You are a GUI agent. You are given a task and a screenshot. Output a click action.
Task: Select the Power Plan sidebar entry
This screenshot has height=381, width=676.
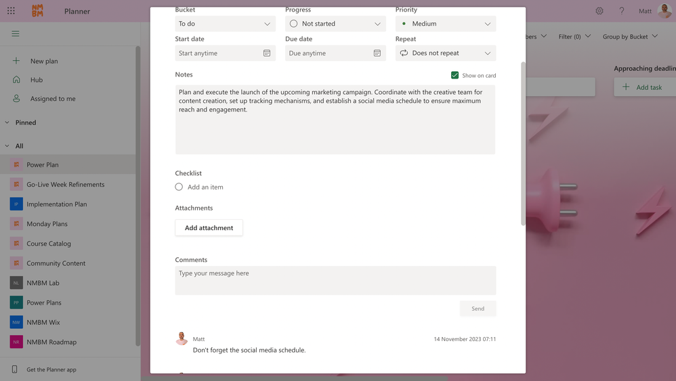[69, 164]
